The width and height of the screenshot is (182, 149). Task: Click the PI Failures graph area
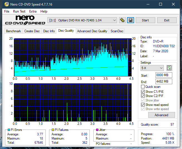click(73, 103)
